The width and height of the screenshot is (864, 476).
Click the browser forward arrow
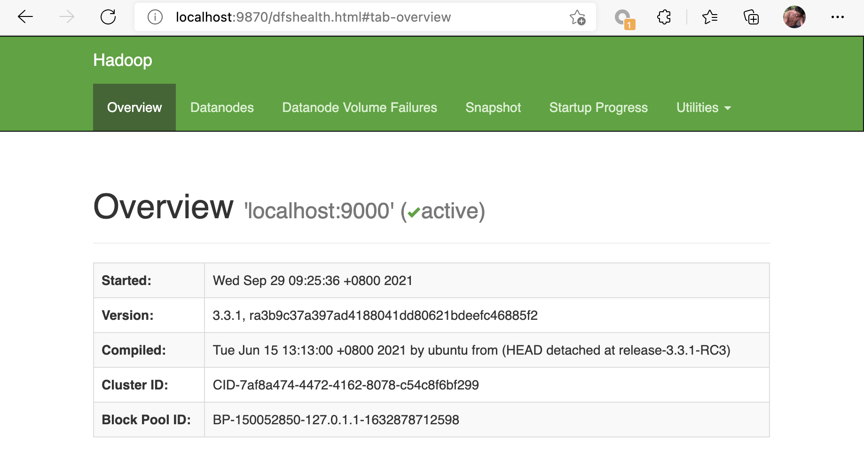tap(67, 17)
